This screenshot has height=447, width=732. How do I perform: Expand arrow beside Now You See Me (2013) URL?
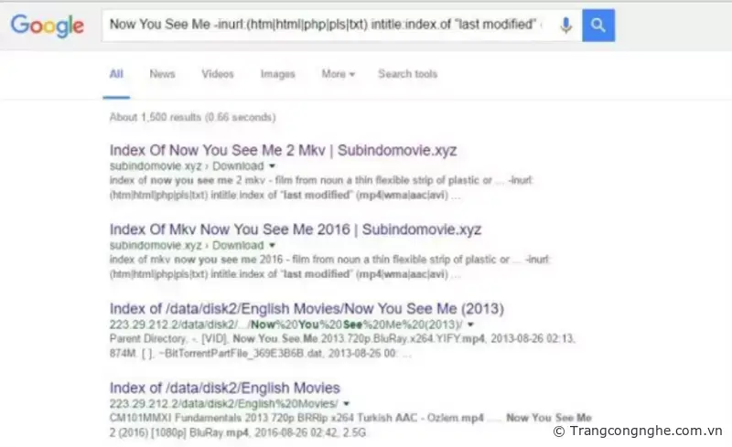tap(470, 325)
